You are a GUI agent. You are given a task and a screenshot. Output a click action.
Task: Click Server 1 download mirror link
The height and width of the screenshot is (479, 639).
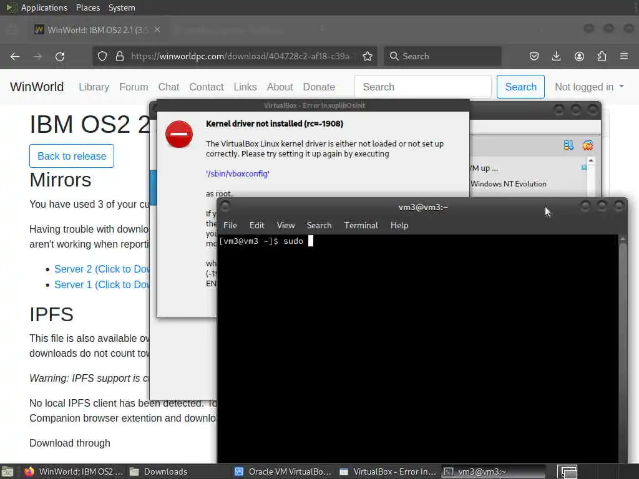[x=102, y=284]
